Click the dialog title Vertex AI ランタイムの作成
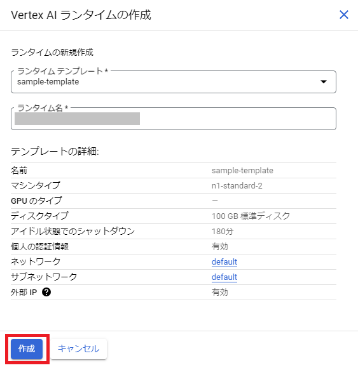Screen dimensions: 358x370 (x=81, y=15)
